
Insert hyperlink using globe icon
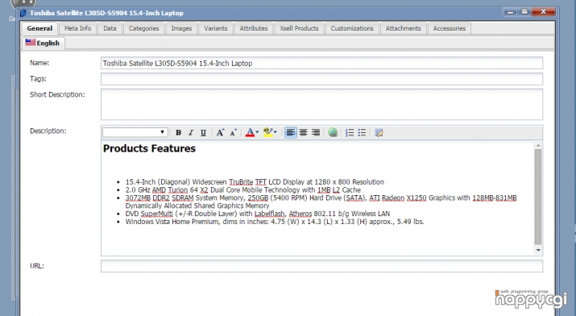(x=333, y=133)
